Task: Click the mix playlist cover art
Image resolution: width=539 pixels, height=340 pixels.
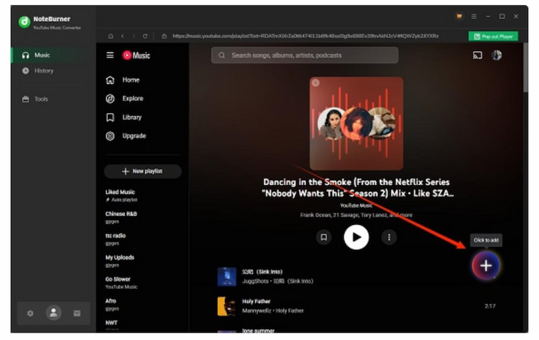Action: tap(356, 124)
